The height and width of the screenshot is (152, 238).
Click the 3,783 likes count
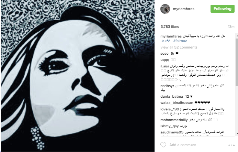click(170, 26)
